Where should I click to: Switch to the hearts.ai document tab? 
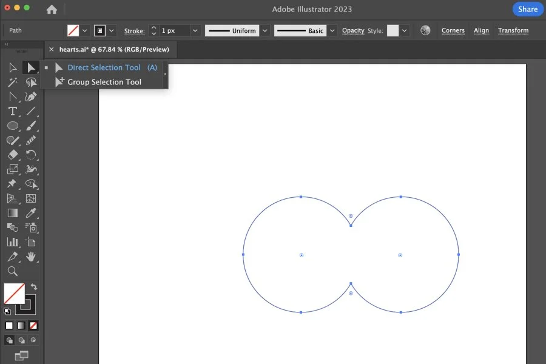[114, 50]
